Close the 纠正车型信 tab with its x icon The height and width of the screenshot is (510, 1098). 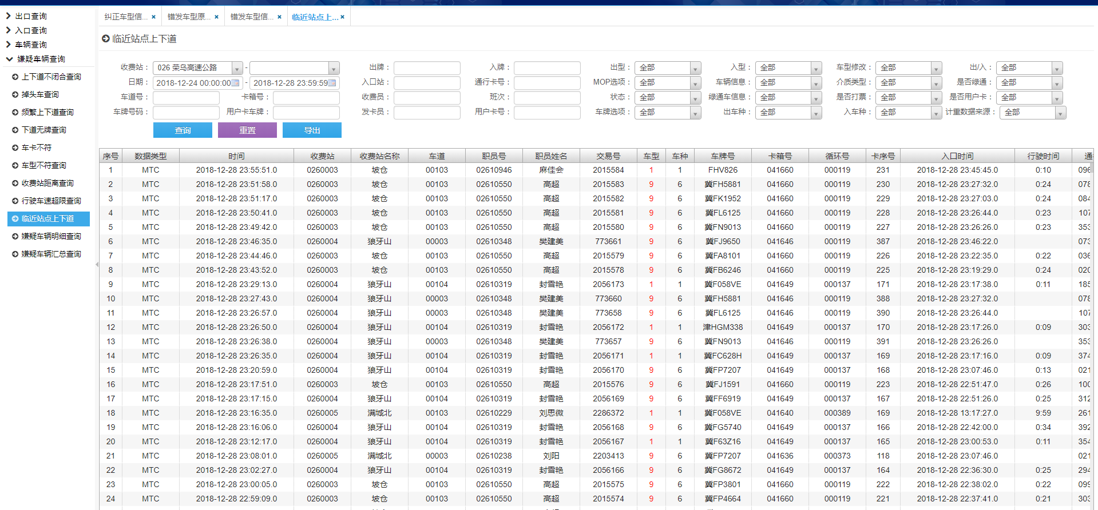(x=153, y=17)
